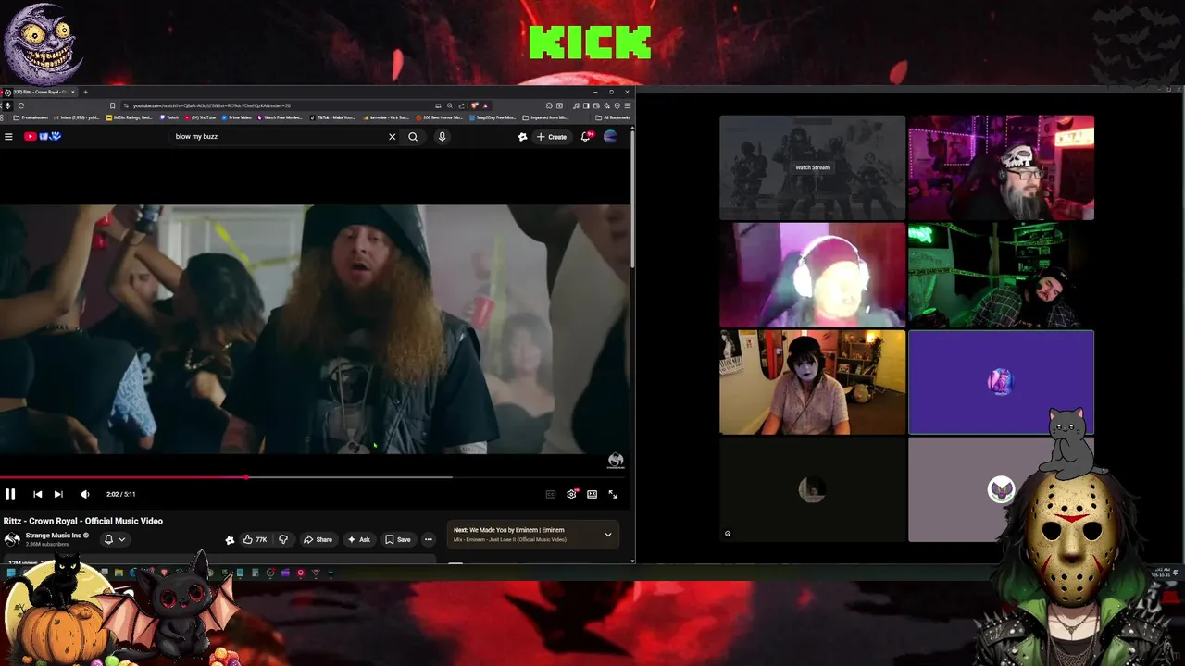Clear the YouTube search text
1185x666 pixels.
[x=392, y=137]
